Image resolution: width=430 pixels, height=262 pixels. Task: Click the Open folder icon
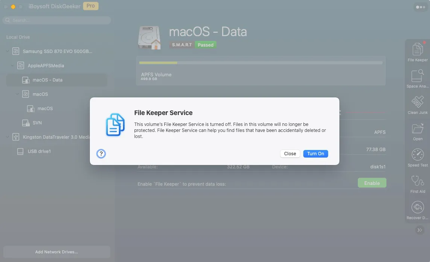click(417, 132)
